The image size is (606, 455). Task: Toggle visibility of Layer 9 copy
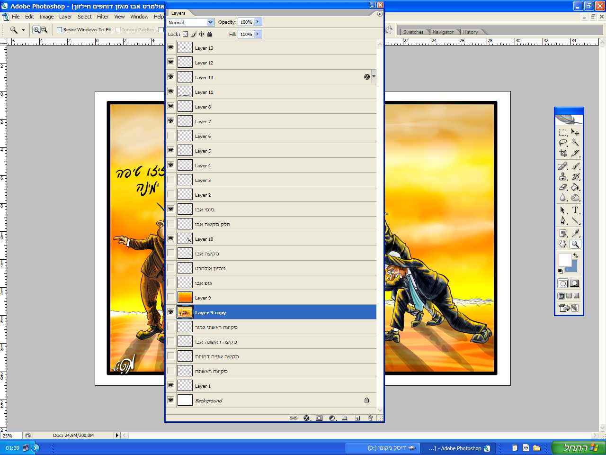click(x=171, y=312)
